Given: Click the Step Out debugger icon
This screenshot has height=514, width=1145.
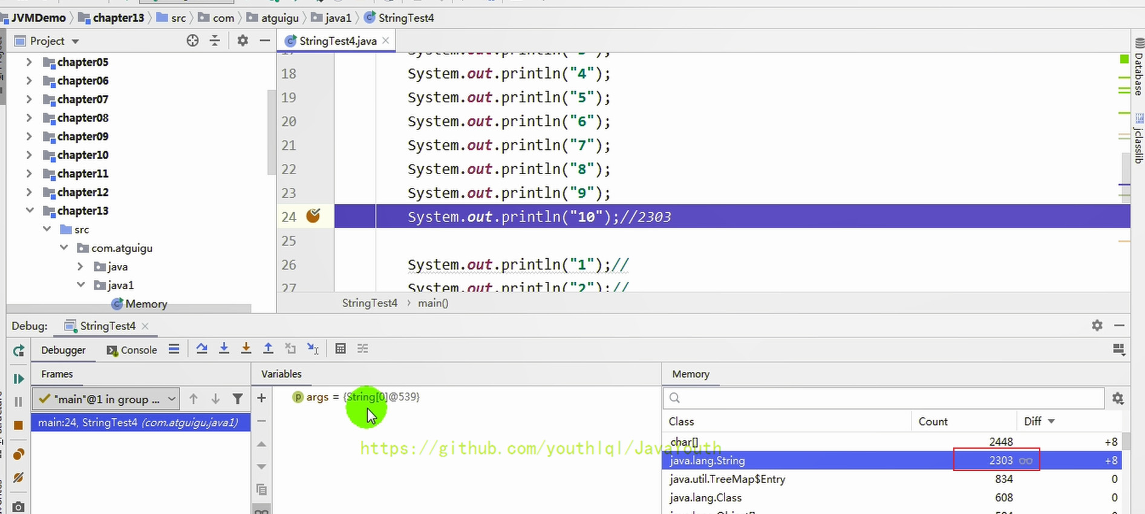Looking at the screenshot, I should coord(268,348).
